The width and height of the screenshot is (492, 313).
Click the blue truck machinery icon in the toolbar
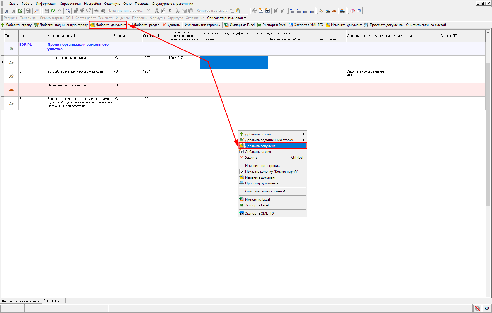point(328,11)
